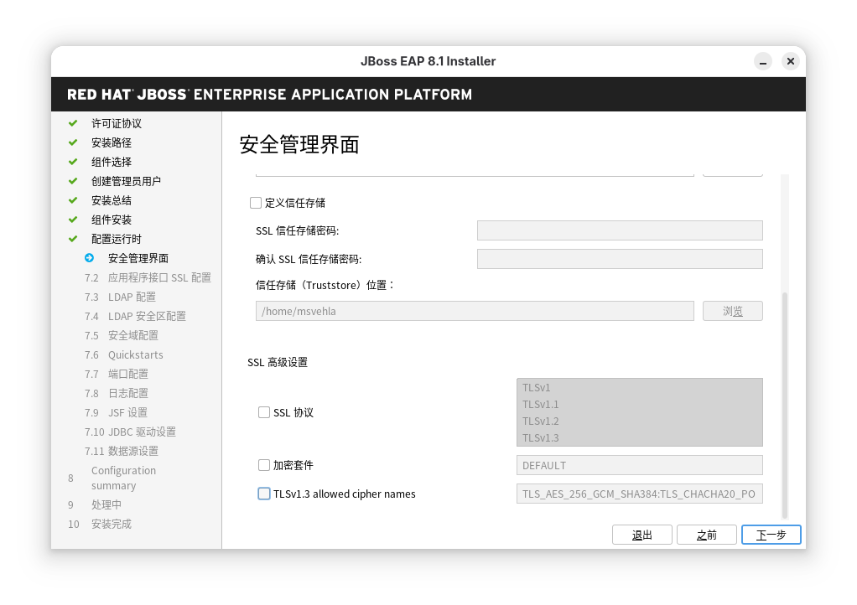Click the 信任存储（Truststore）位置 label
This screenshot has width=857, height=605.
click(x=325, y=285)
